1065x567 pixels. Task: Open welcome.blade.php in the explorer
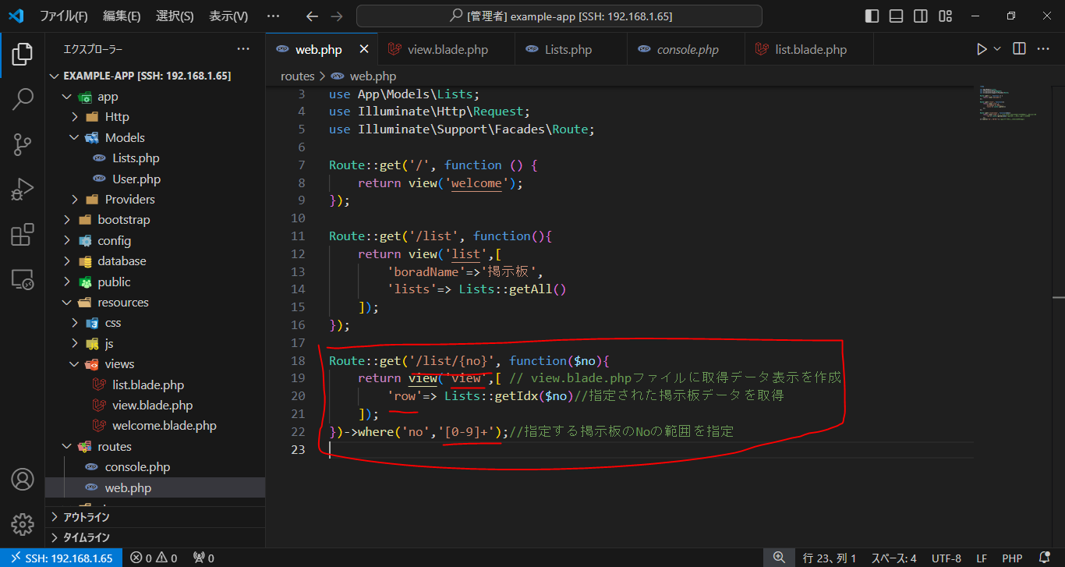pos(155,425)
